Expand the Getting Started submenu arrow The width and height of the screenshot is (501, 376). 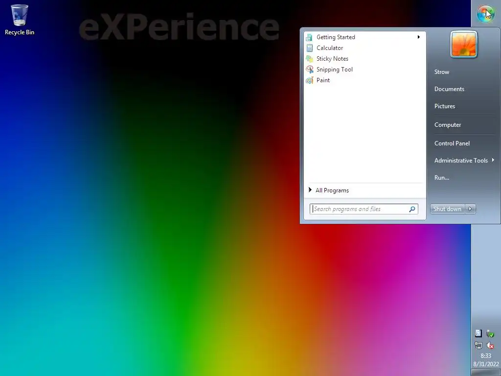pos(419,37)
